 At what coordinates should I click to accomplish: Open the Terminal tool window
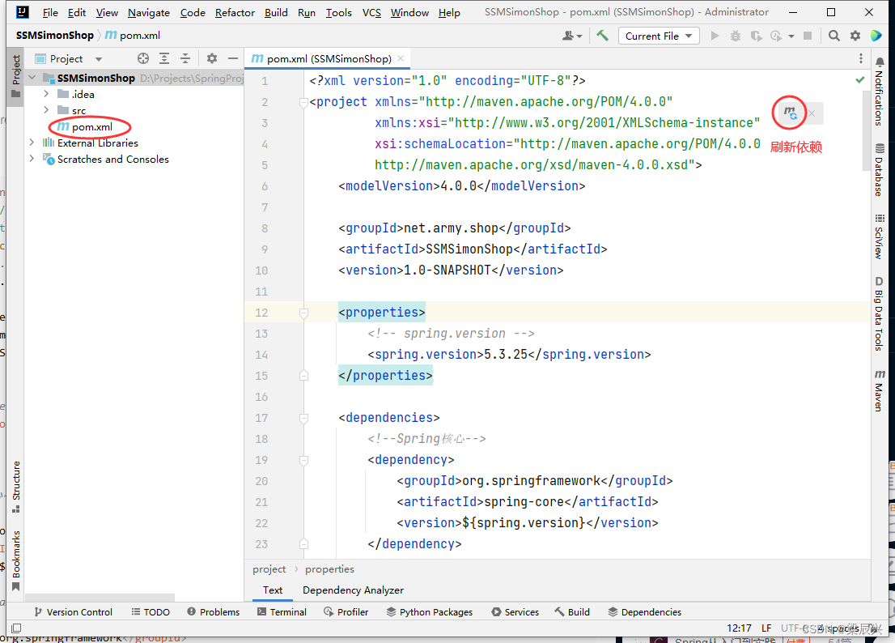(x=282, y=611)
